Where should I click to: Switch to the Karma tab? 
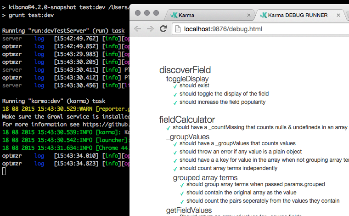pos(209,15)
